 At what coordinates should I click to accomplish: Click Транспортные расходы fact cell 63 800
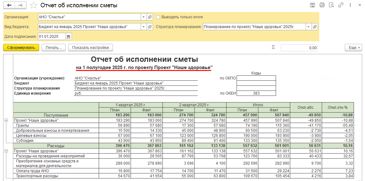click(210, 176)
